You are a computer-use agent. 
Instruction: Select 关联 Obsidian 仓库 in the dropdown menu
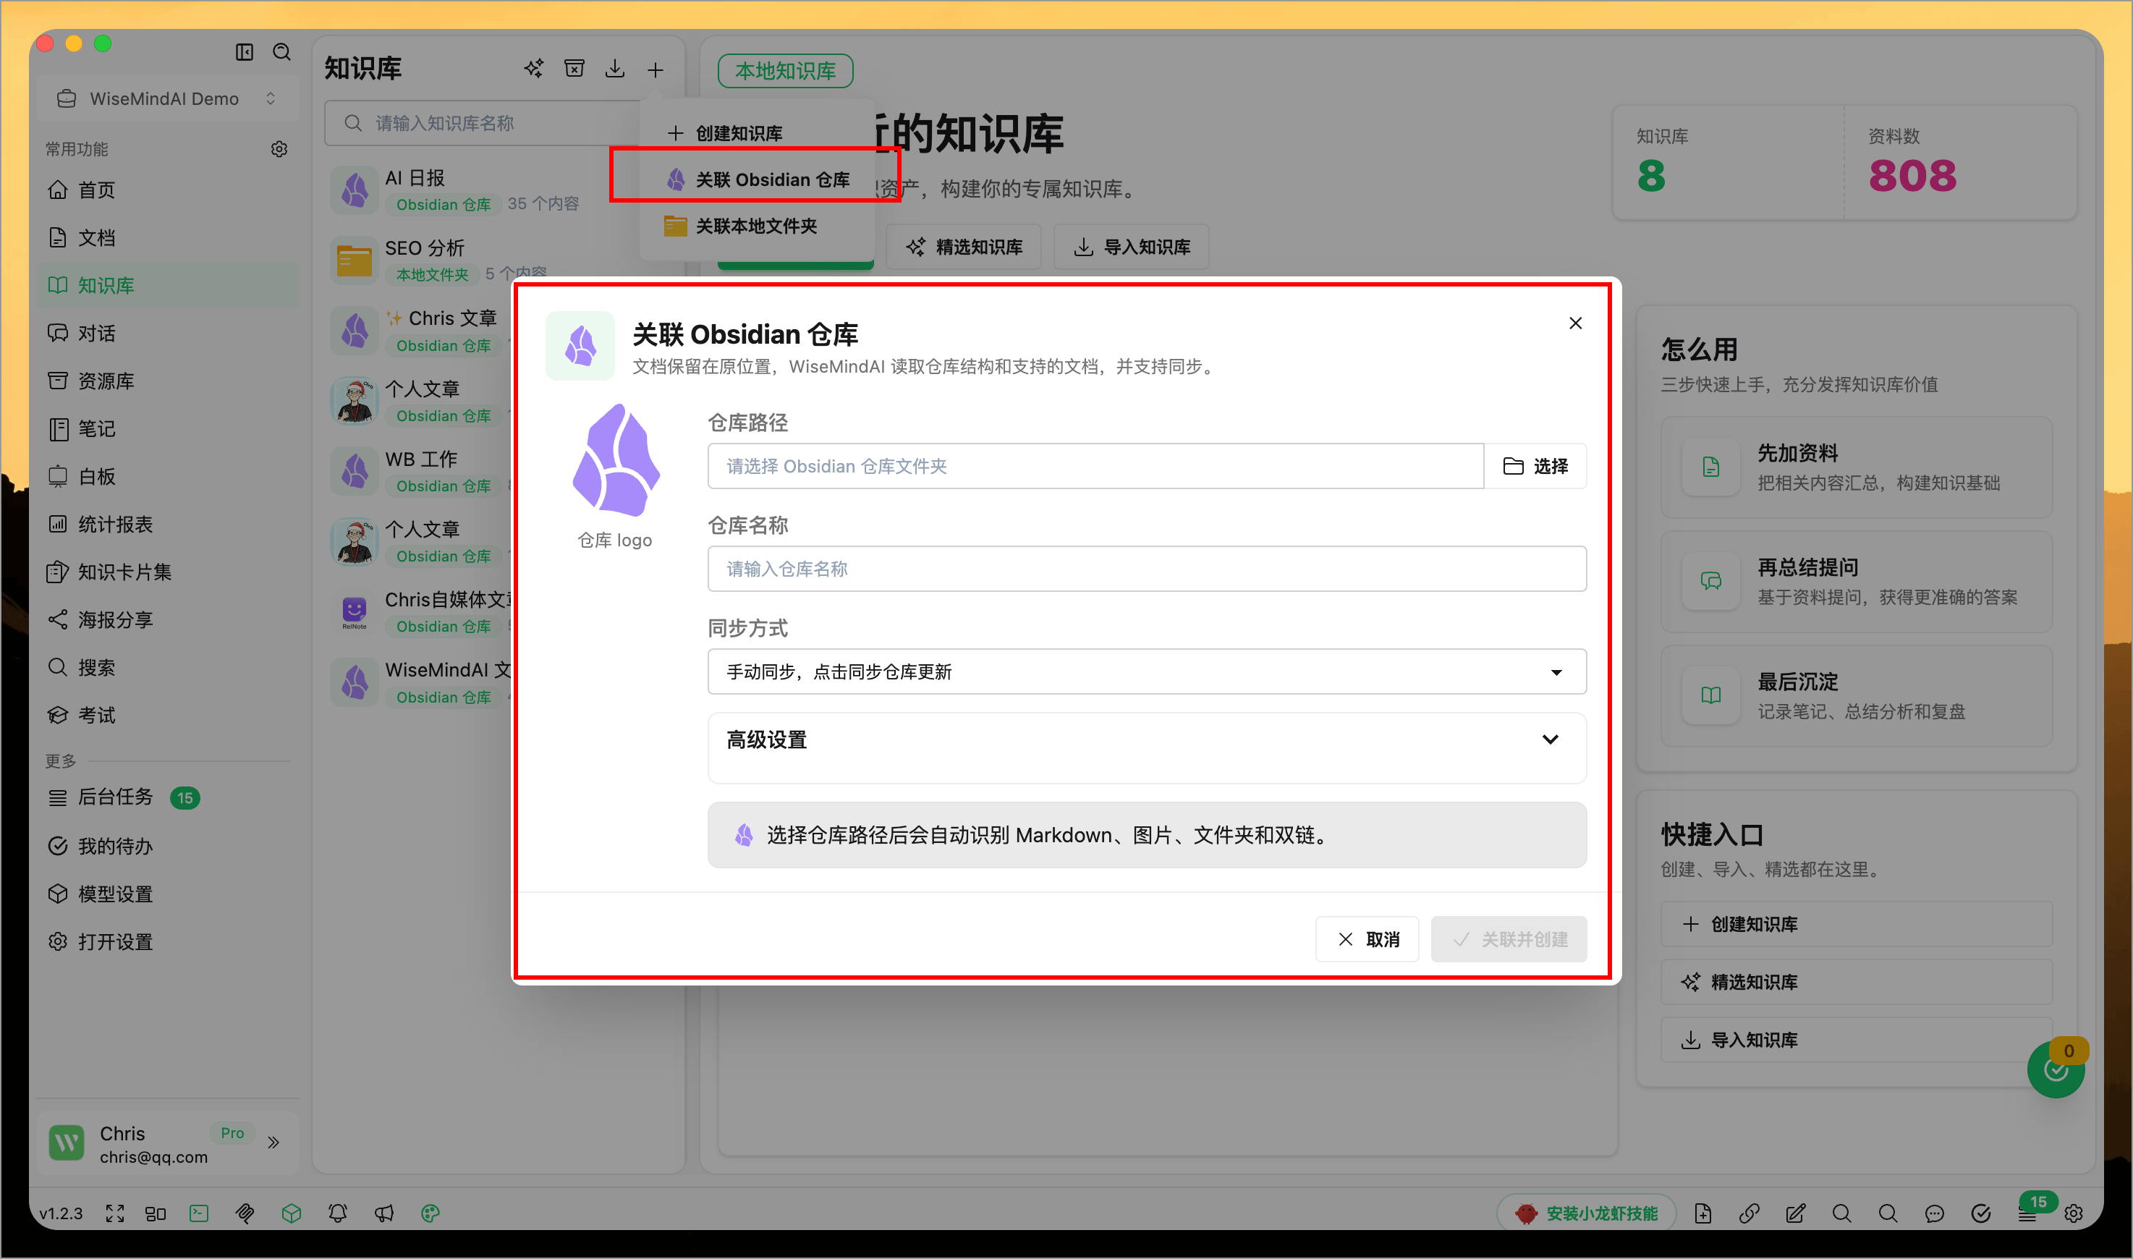755,179
